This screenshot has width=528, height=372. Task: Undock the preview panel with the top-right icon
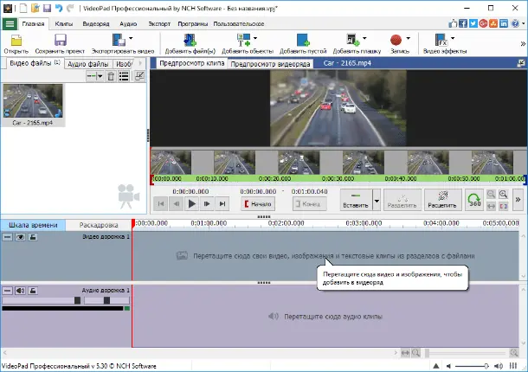(520, 63)
